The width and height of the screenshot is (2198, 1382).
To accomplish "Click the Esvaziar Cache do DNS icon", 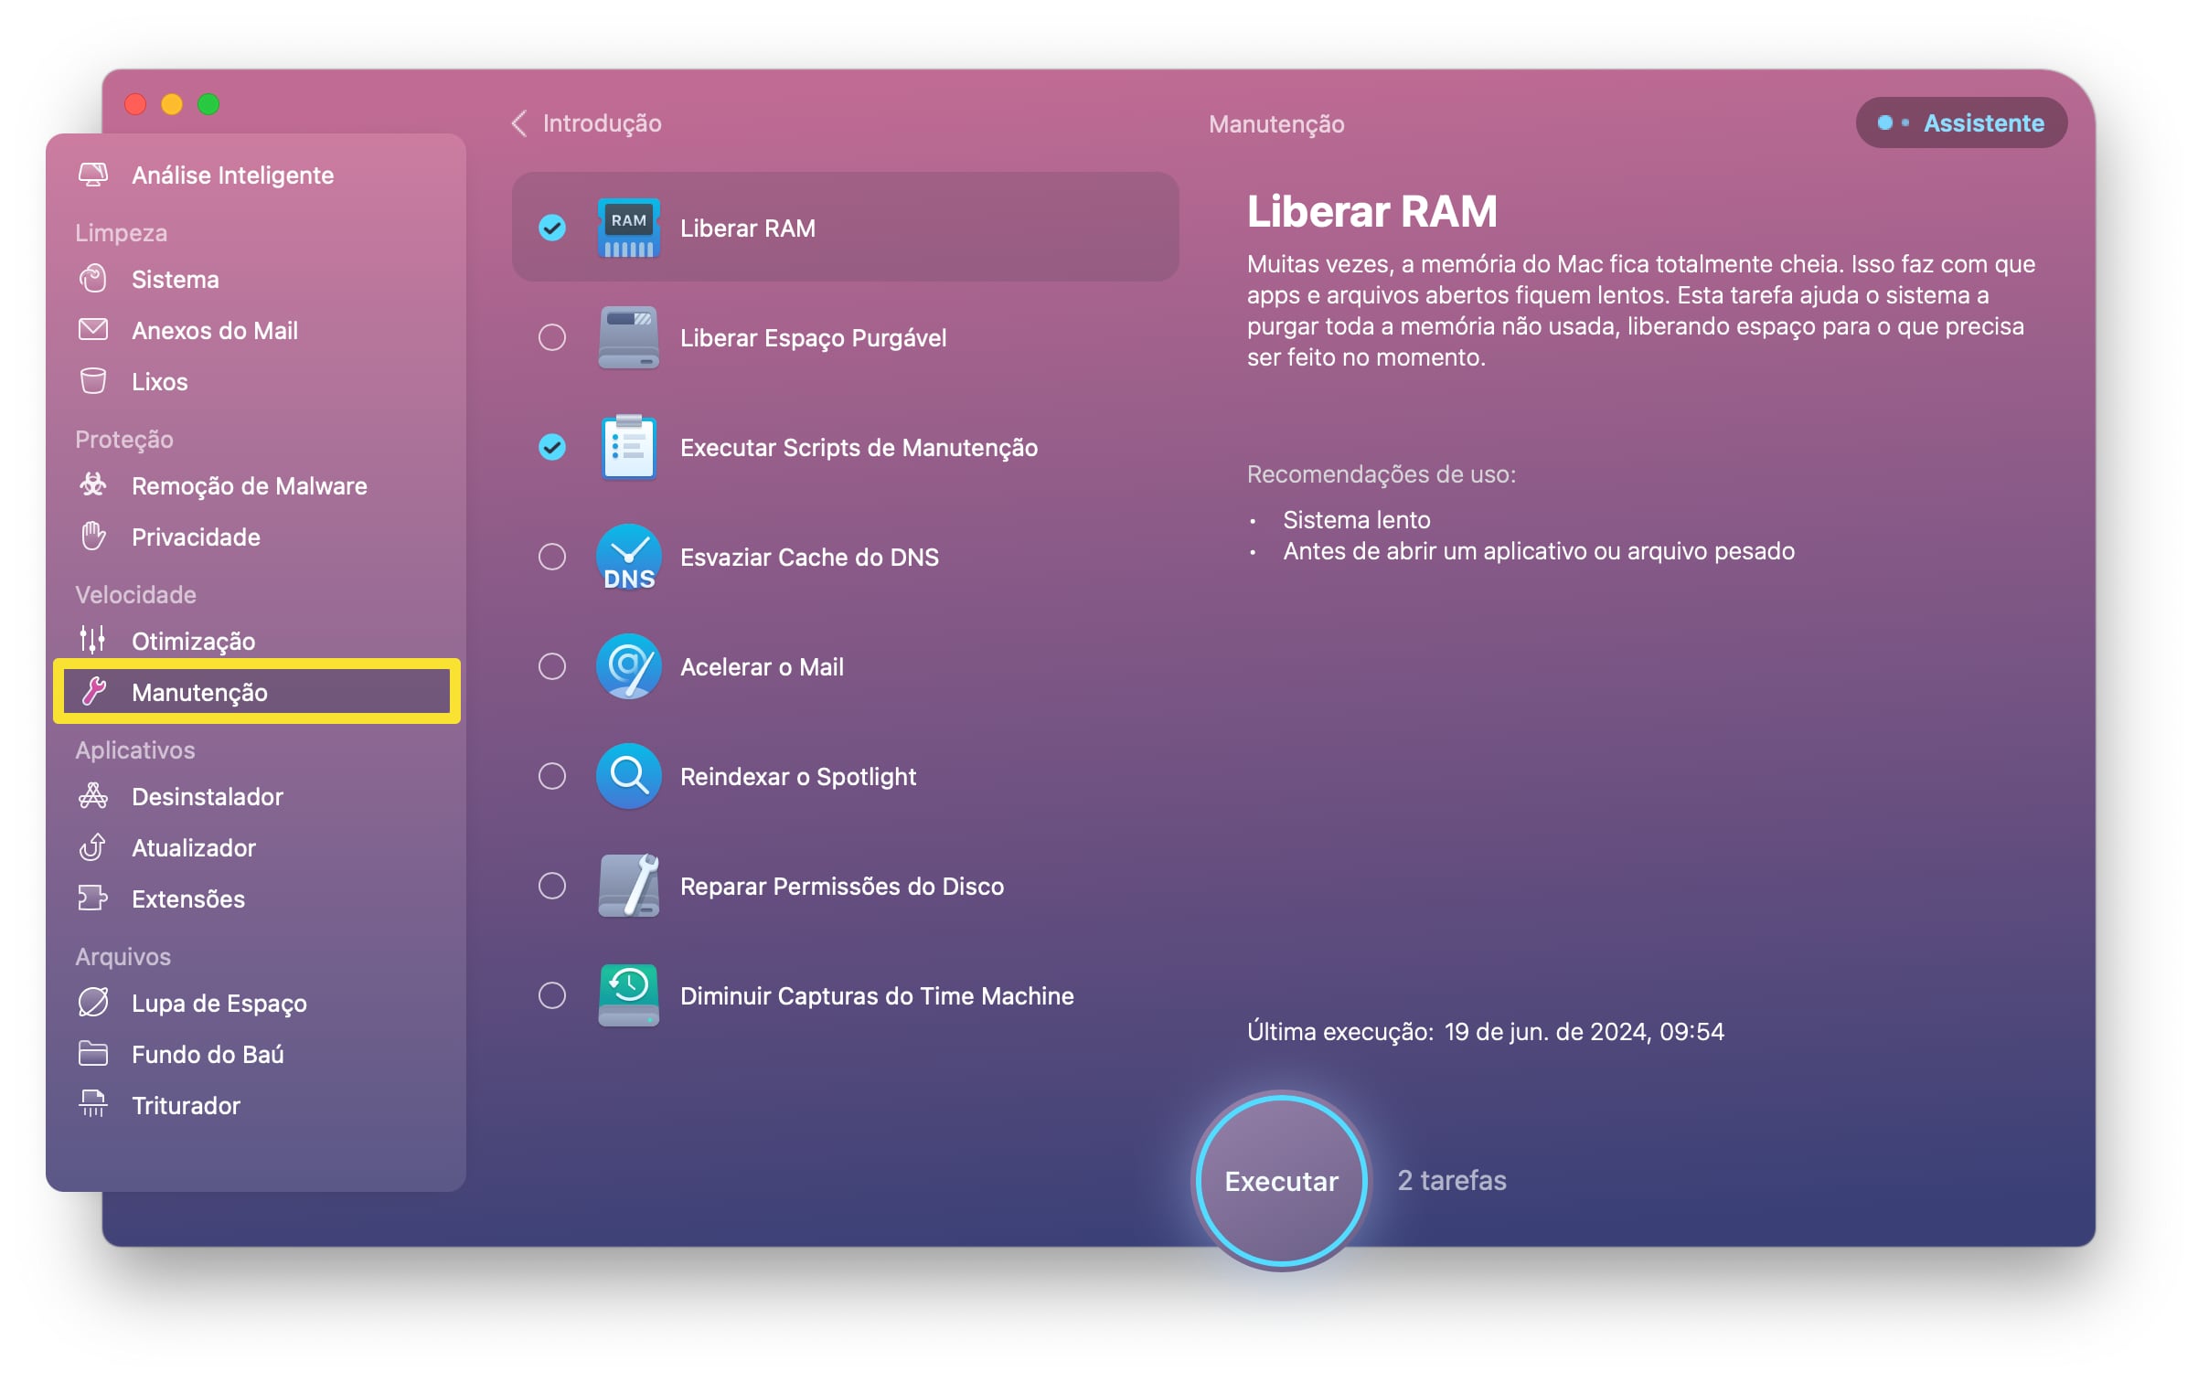I will pyautogui.click(x=628, y=557).
